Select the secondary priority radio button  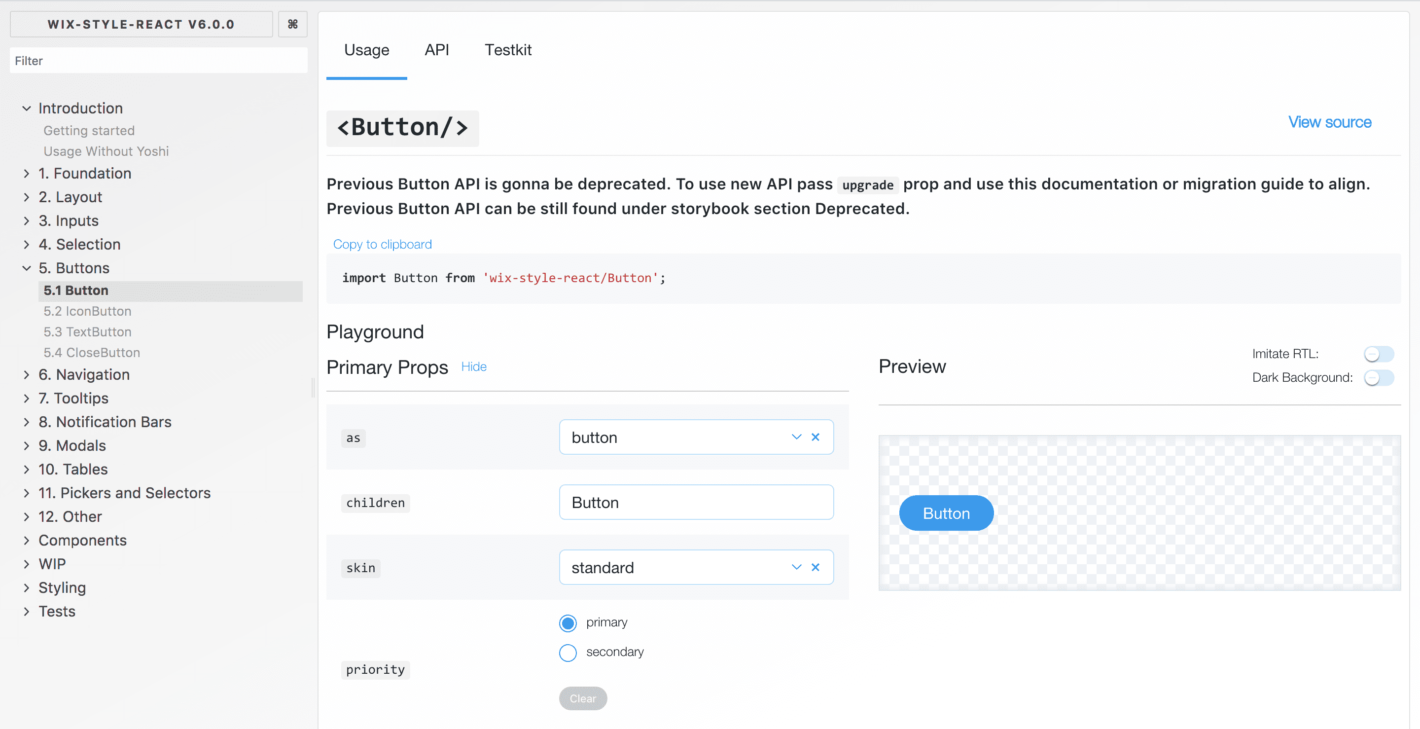tap(568, 653)
